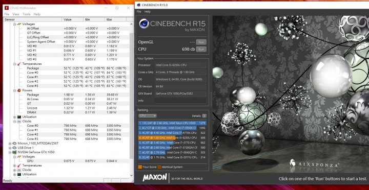Click the NVIDIA GeForce GTX 1050 device icon
Image resolution: width=369 pixels, height=190 pixels.
[14, 152]
